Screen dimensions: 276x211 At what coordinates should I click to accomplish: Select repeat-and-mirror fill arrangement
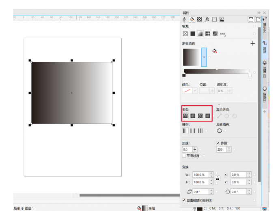(193, 131)
